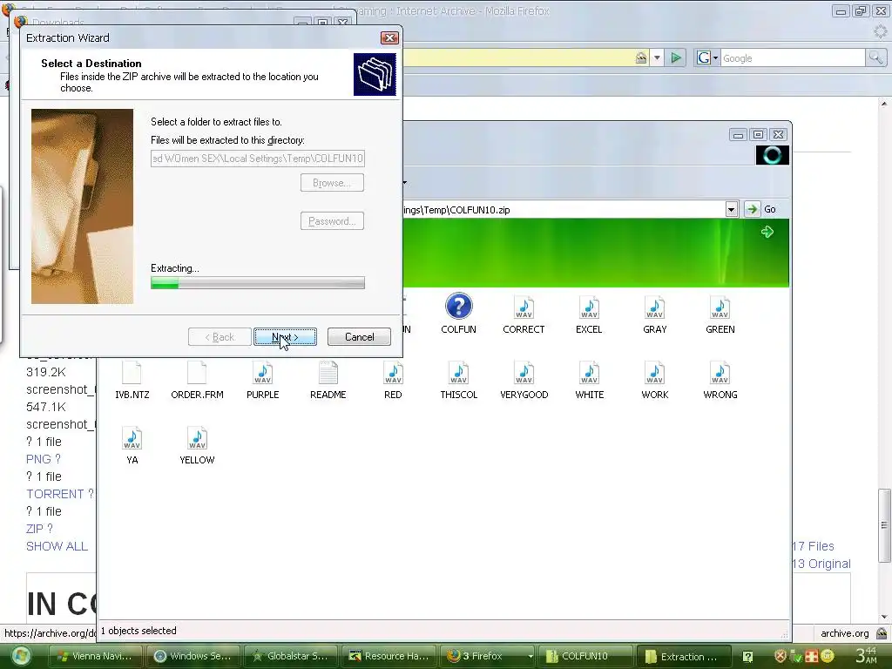Close the Extraction Wizard dialog
This screenshot has height=669, width=892.
click(389, 37)
